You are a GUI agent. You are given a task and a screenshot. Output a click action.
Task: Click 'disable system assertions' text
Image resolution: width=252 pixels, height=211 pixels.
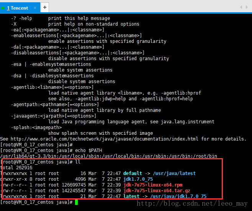82,82
